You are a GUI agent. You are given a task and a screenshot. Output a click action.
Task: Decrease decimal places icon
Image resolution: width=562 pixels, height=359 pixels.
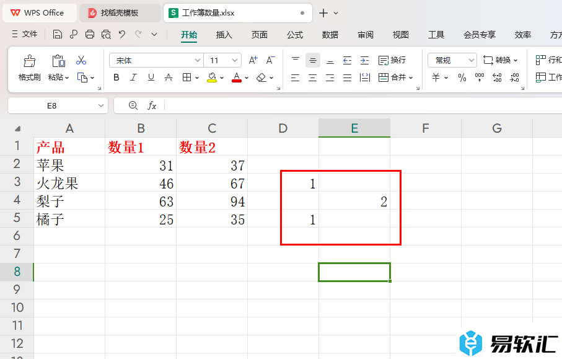click(515, 78)
